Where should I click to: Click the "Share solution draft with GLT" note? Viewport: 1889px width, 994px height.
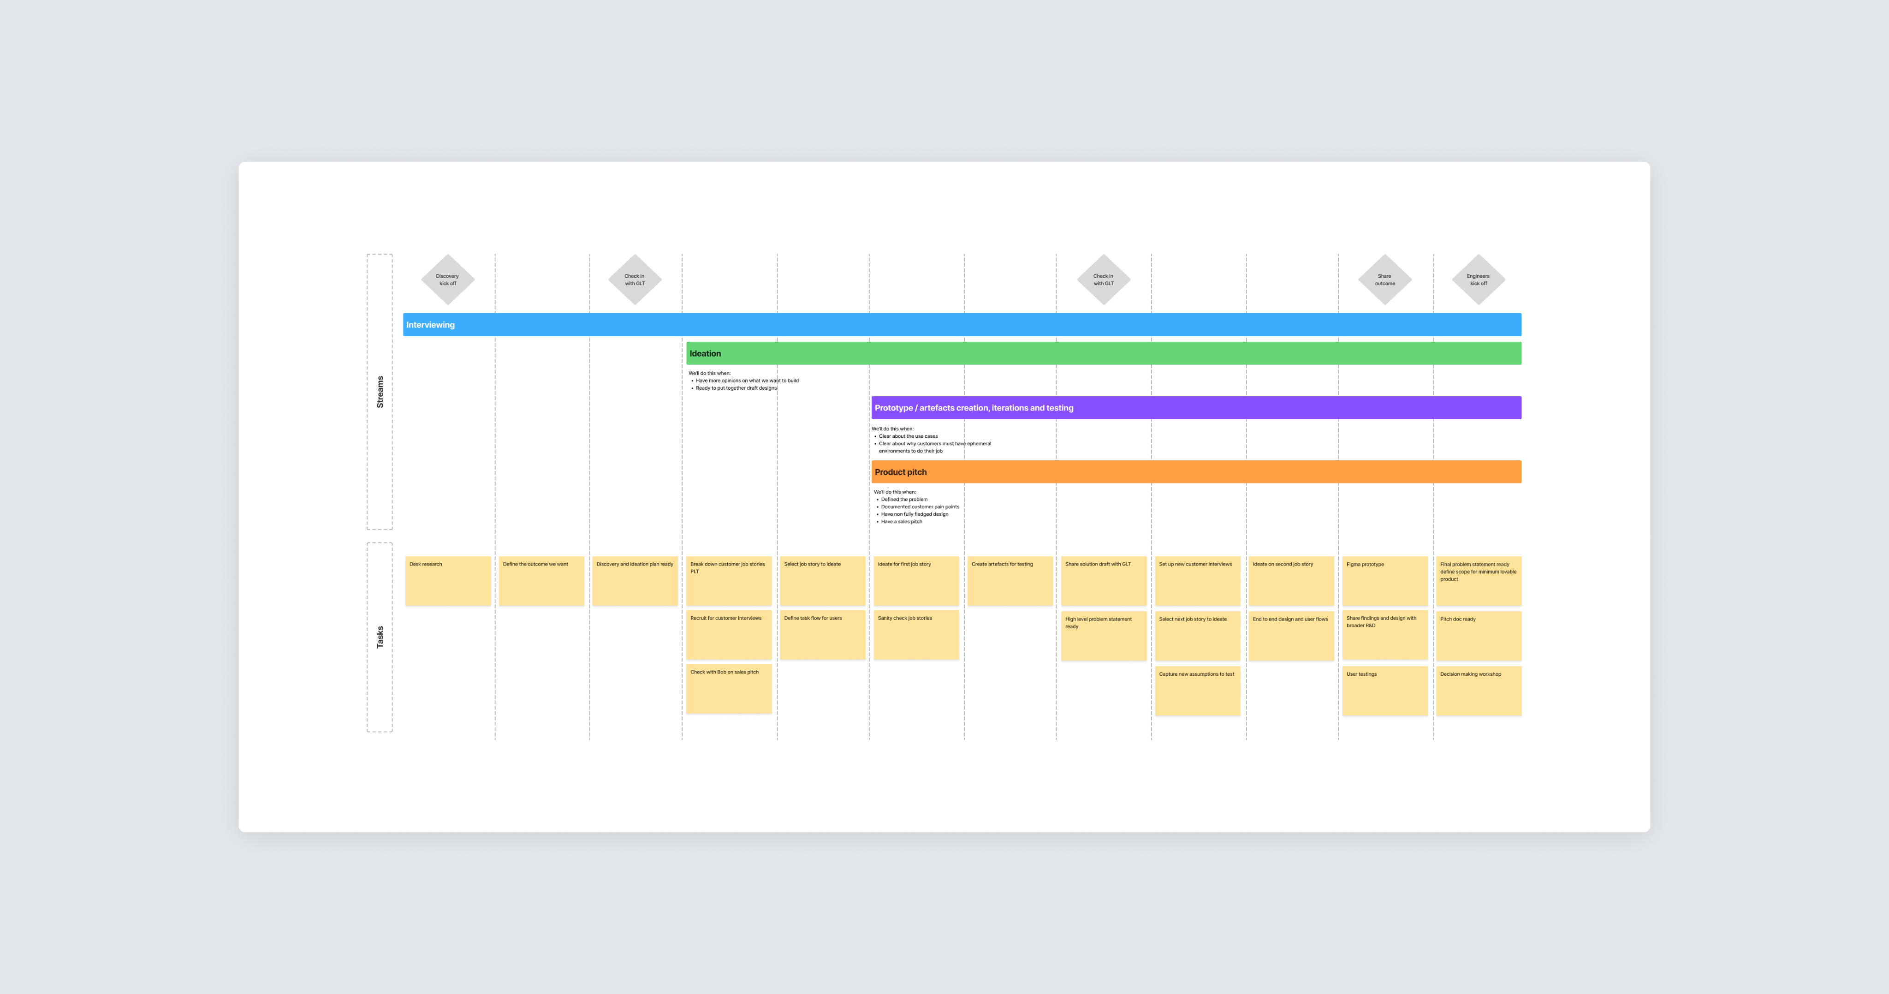pyautogui.click(x=1103, y=581)
